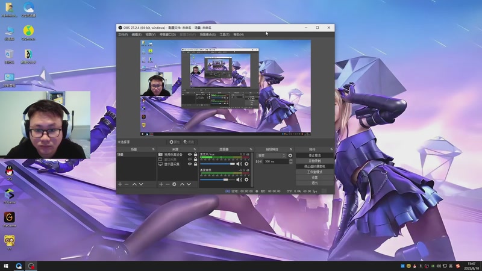The width and height of the screenshot is (482, 271).
Task: Select 场景 item in scenes list
Action: coord(136,155)
